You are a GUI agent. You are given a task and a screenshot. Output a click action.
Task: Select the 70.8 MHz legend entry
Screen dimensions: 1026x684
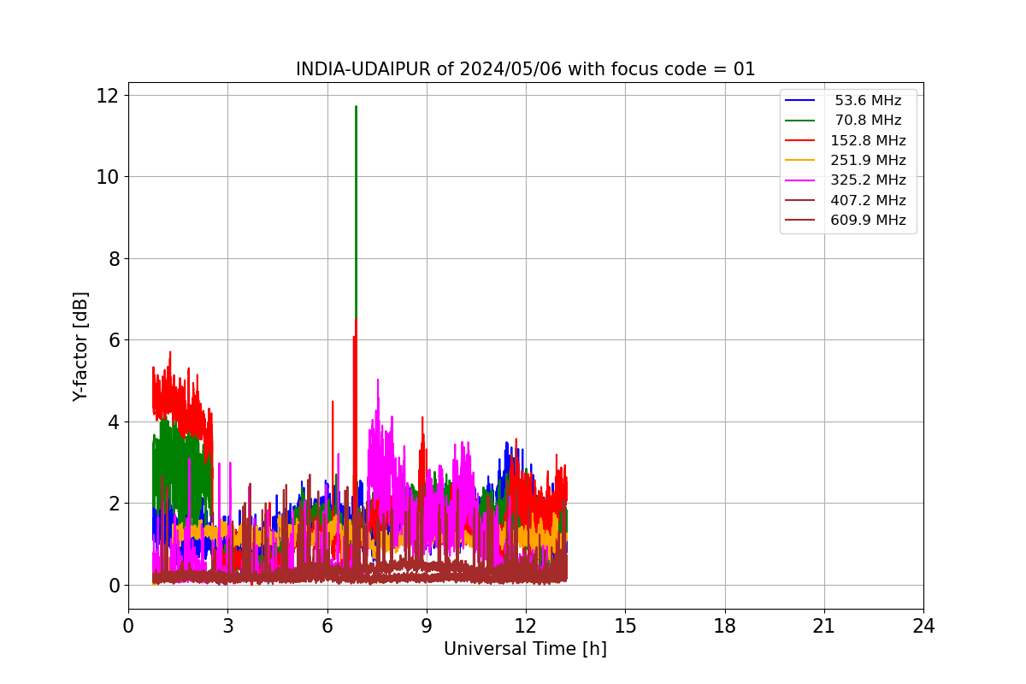click(x=843, y=121)
